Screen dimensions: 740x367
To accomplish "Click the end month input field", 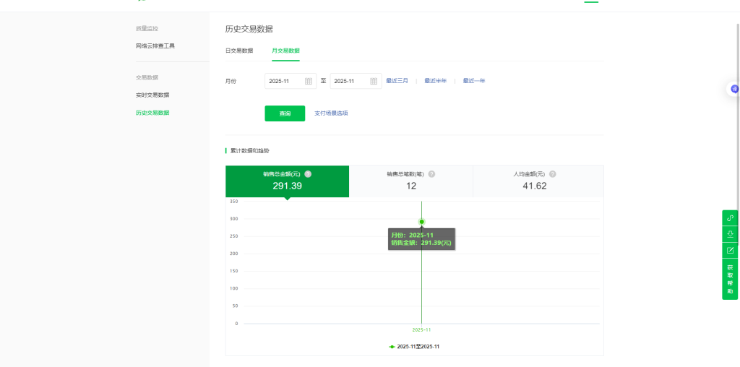I will tap(356, 81).
